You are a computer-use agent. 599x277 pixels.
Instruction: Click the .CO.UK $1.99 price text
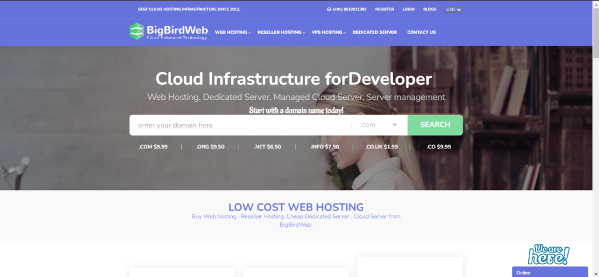[x=381, y=147]
